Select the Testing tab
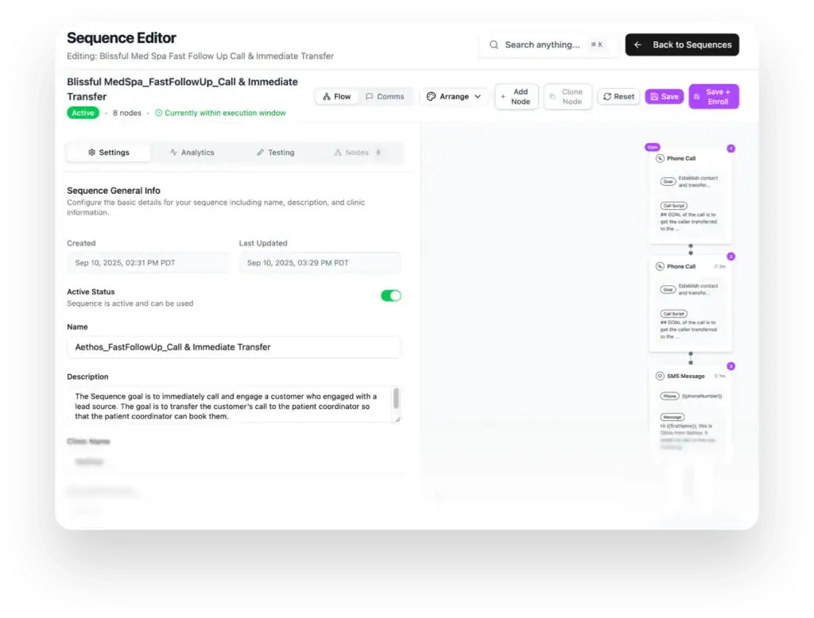Viewport: 814px width, 618px height. (276, 153)
